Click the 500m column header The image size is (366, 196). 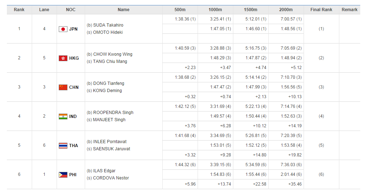tap(180, 10)
